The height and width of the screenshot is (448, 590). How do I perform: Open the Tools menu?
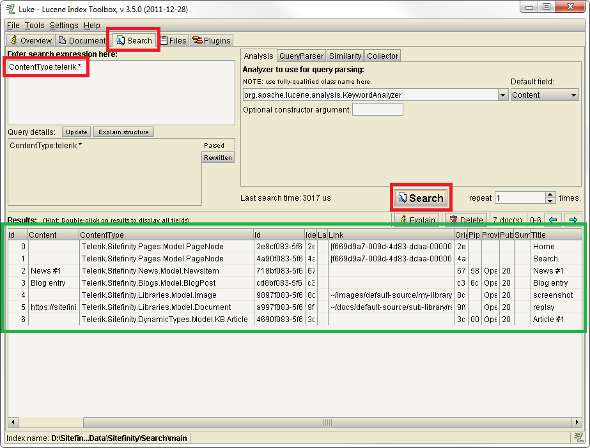(35, 26)
